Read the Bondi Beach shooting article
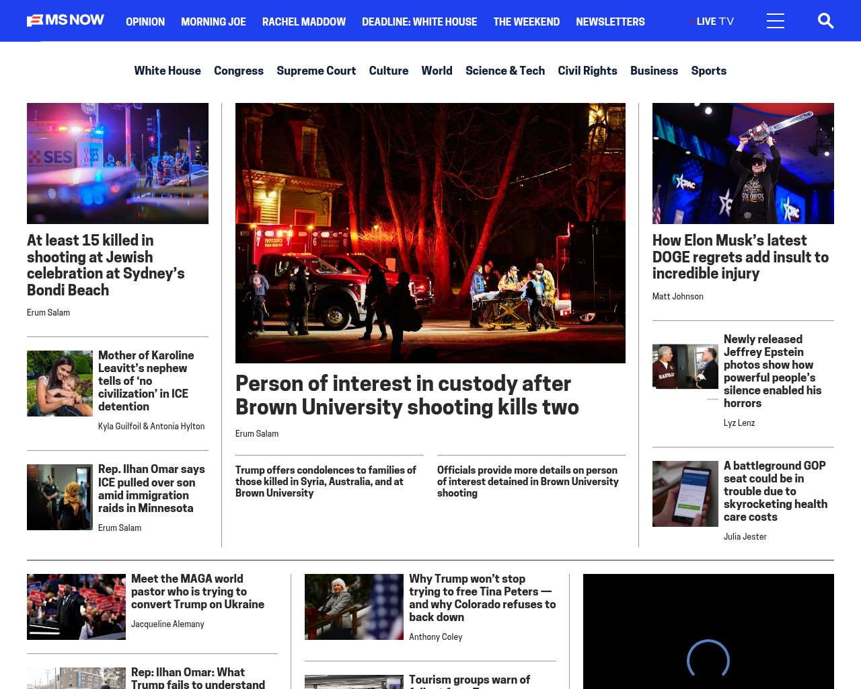The image size is (861, 689). (x=106, y=264)
